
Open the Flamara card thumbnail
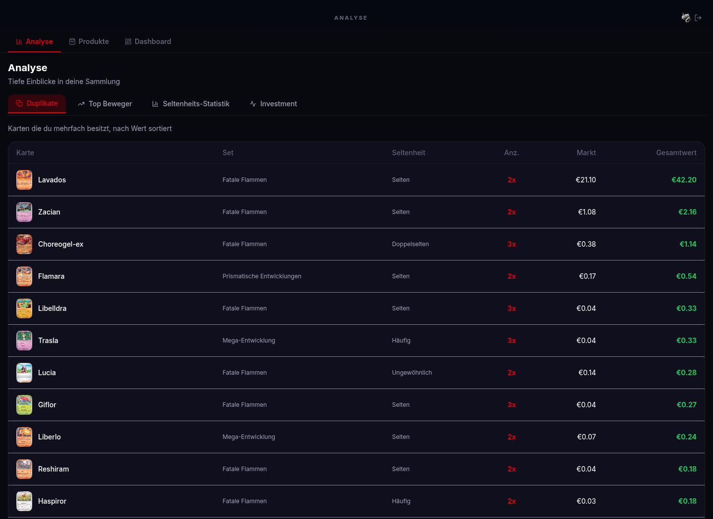24,276
